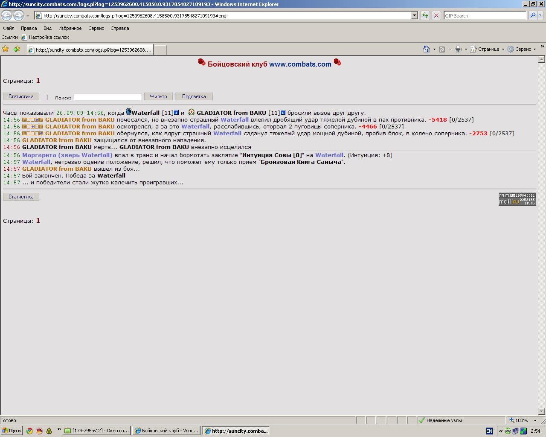The width and height of the screenshot is (546, 437).
Task: Open info icon next to Waterfall [11]
Action: [x=176, y=113]
